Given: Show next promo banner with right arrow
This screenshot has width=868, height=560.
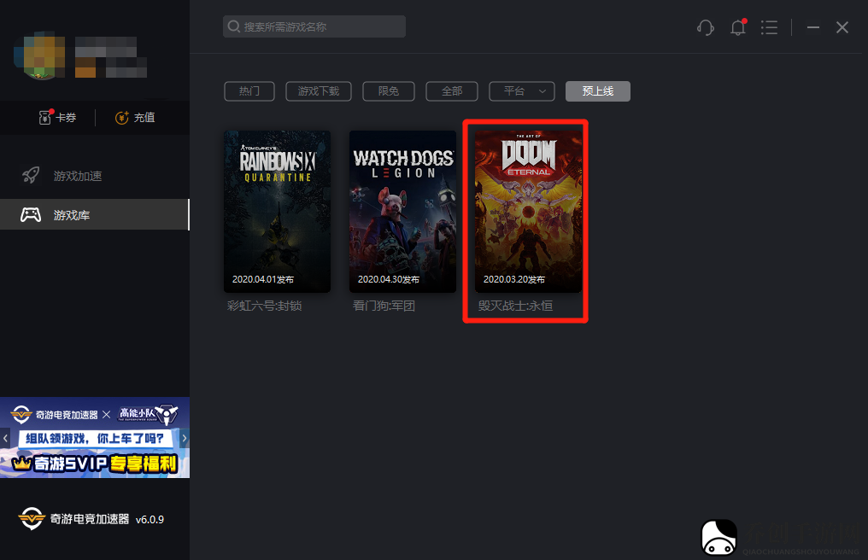Looking at the screenshot, I should (x=185, y=438).
